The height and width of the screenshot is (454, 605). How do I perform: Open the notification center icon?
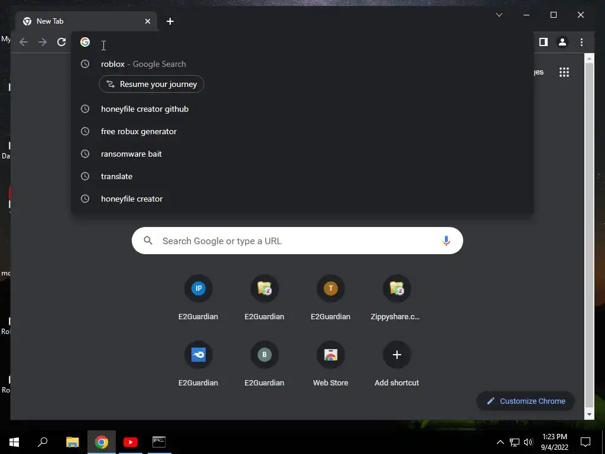coord(586,442)
